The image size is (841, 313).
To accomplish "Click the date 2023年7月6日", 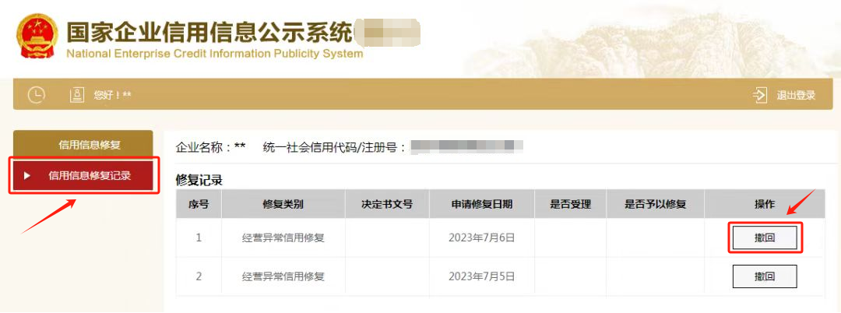I will click(482, 237).
